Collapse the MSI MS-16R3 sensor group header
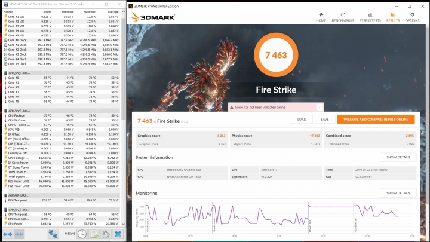 coord(62,195)
